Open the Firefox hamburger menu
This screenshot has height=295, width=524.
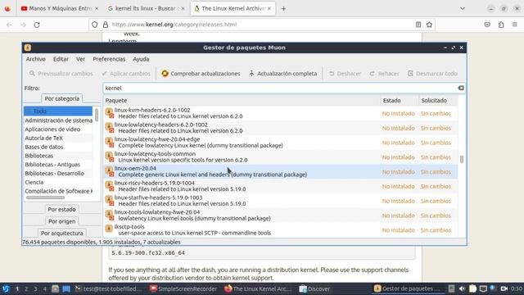[515, 25]
